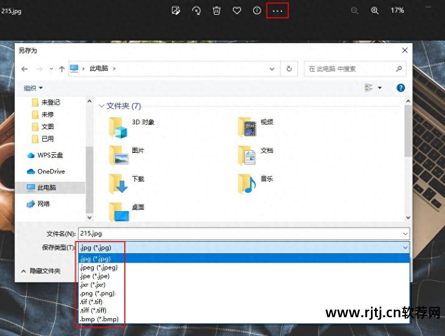
Task: Collapse the 文件夹 (7) group
Action: click(101, 106)
